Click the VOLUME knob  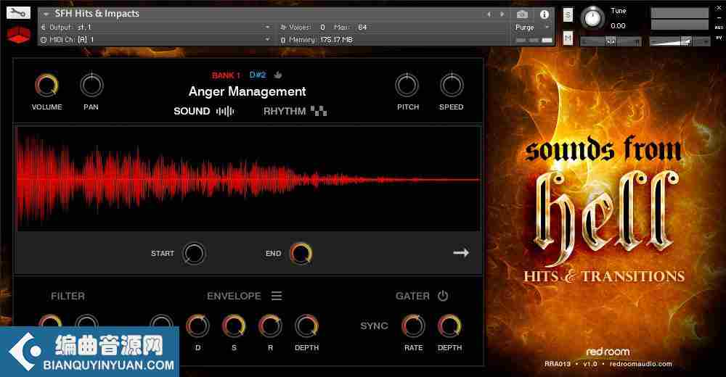tap(46, 85)
